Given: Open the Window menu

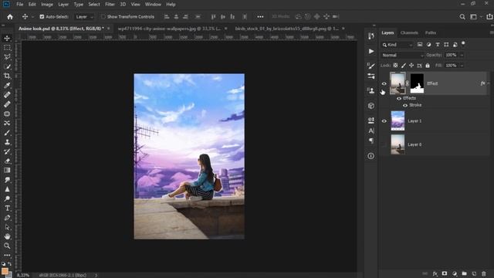Looking at the screenshot, I should click(x=153, y=5).
